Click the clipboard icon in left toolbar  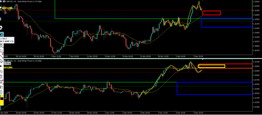coord(1,91)
